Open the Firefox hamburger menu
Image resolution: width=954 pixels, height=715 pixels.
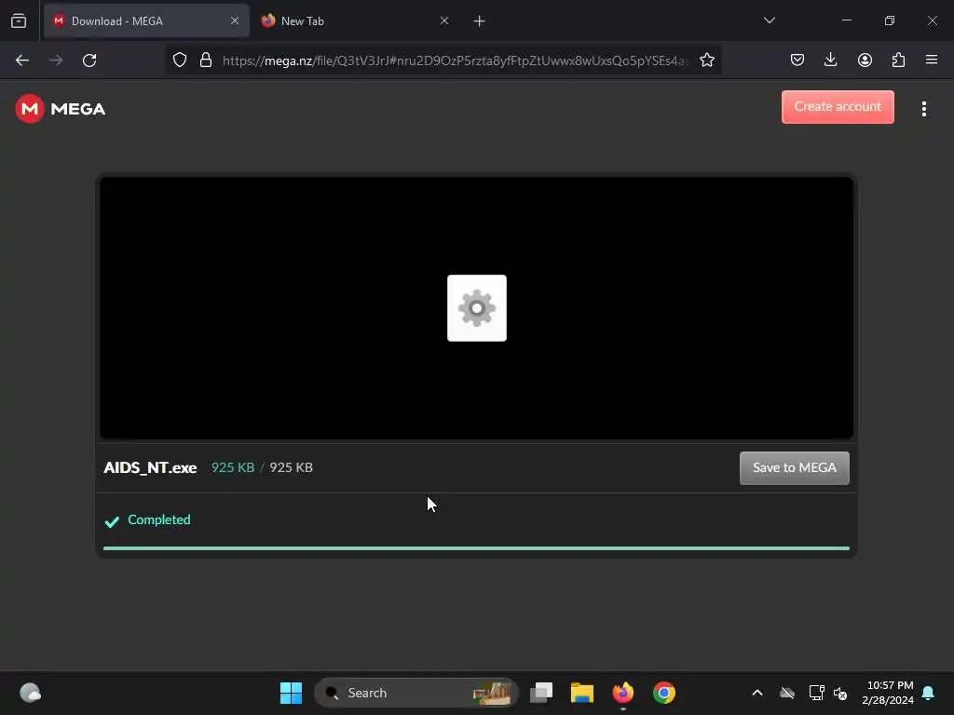click(x=932, y=60)
